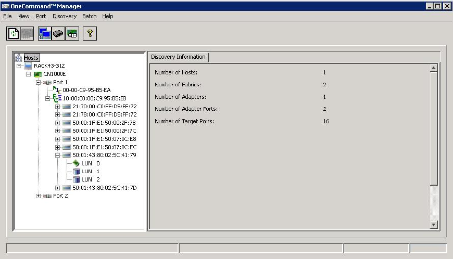Select NIC address 00-00-C9-95-B5-EA

coord(86,90)
